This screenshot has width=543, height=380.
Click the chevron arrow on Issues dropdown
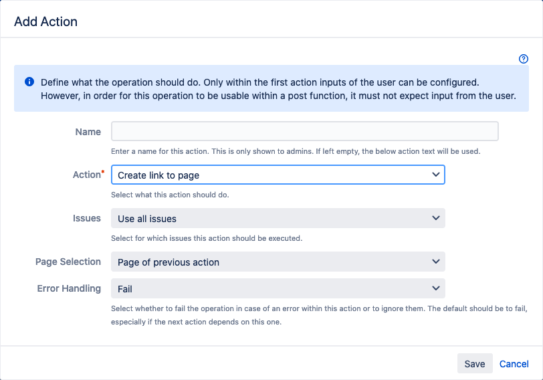[x=436, y=218]
